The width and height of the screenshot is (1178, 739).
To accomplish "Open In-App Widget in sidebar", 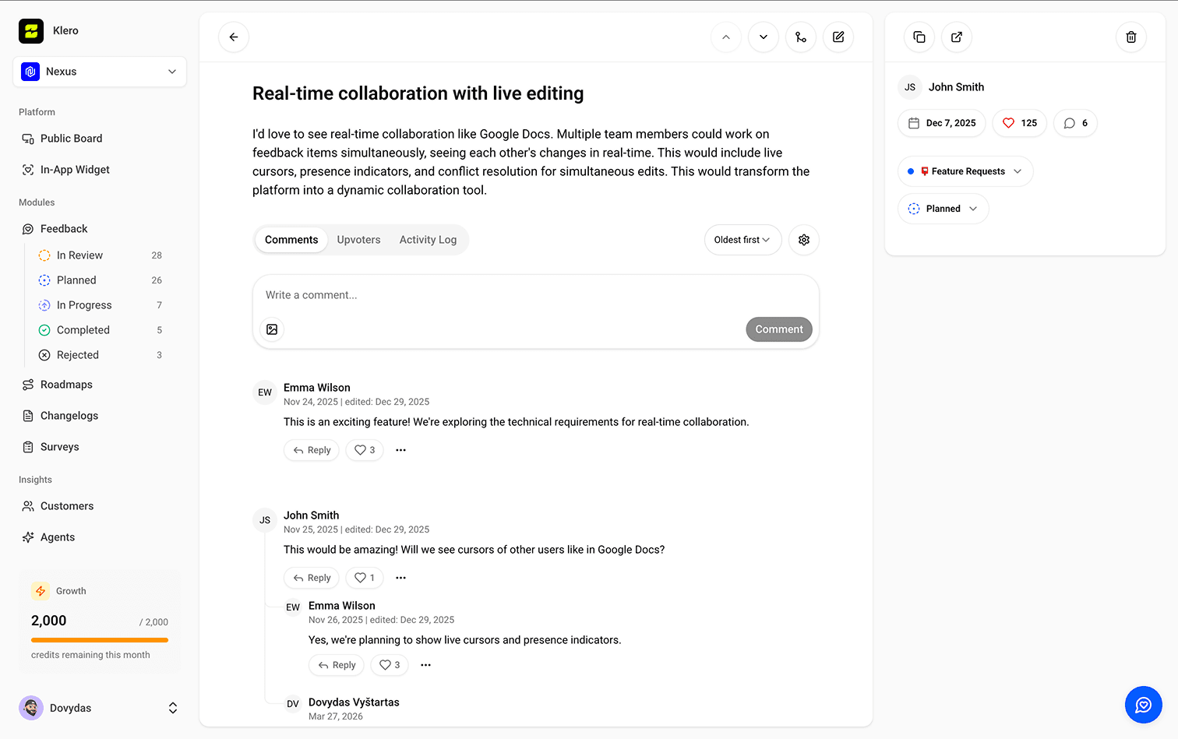I will coord(100,170).
